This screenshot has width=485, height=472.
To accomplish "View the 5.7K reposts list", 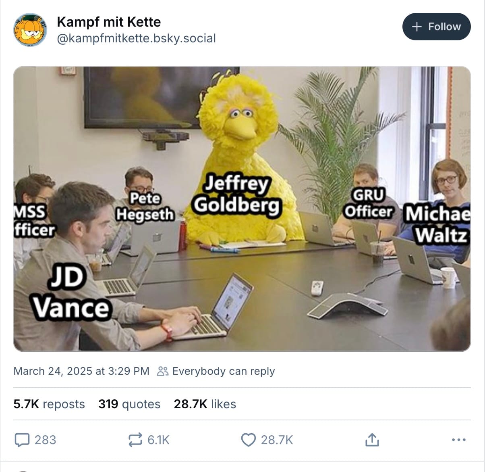I will (49, 404).
